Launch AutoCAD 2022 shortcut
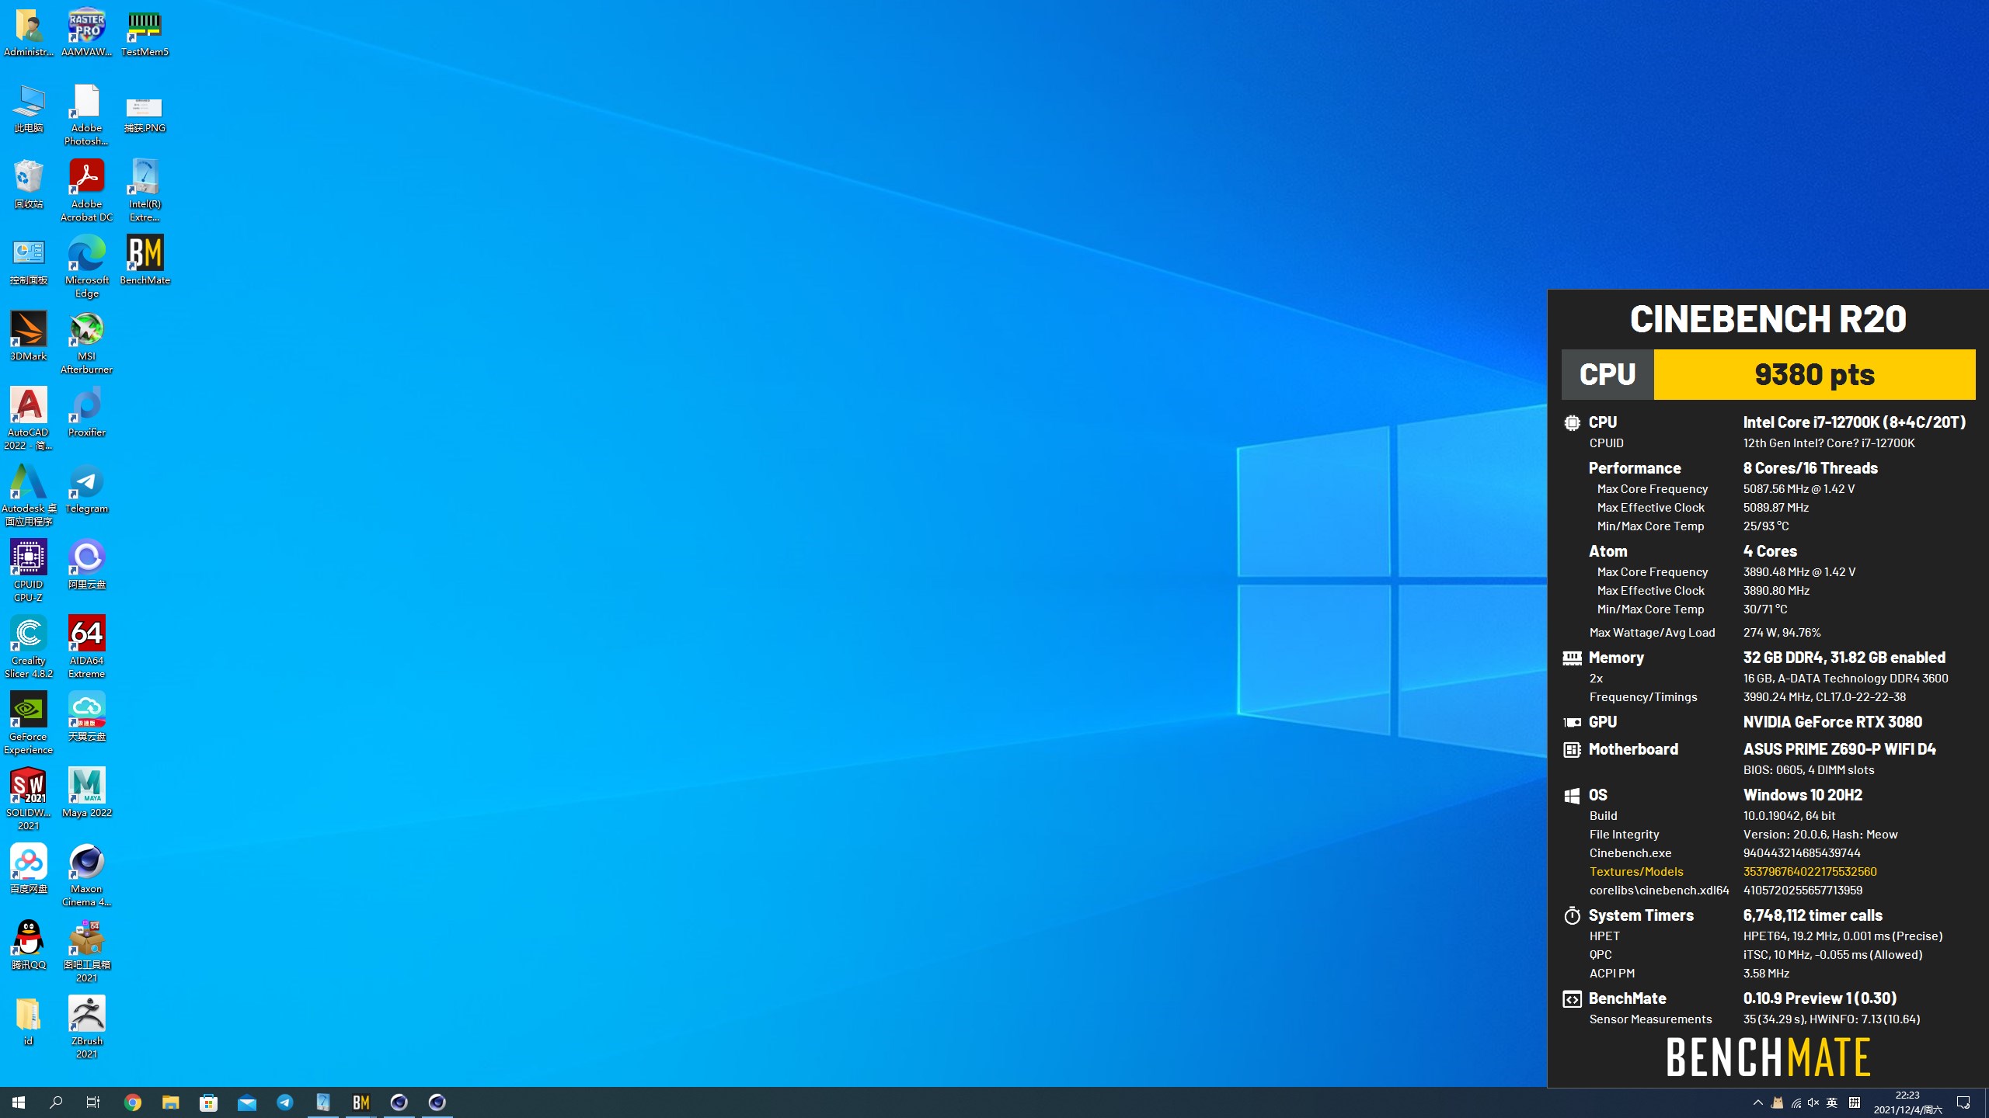This screenshot has width=1989, height=1118. 29,419
